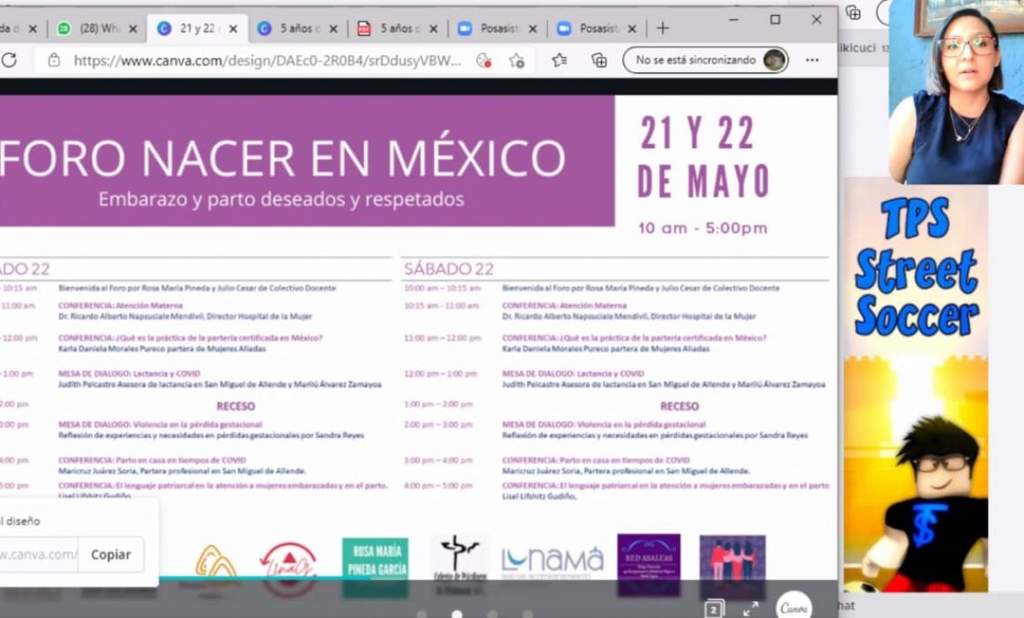Enter fullscreen with Canva expand arrows icon
Viewport: 1024px width, 618px height.
[750, 609]
